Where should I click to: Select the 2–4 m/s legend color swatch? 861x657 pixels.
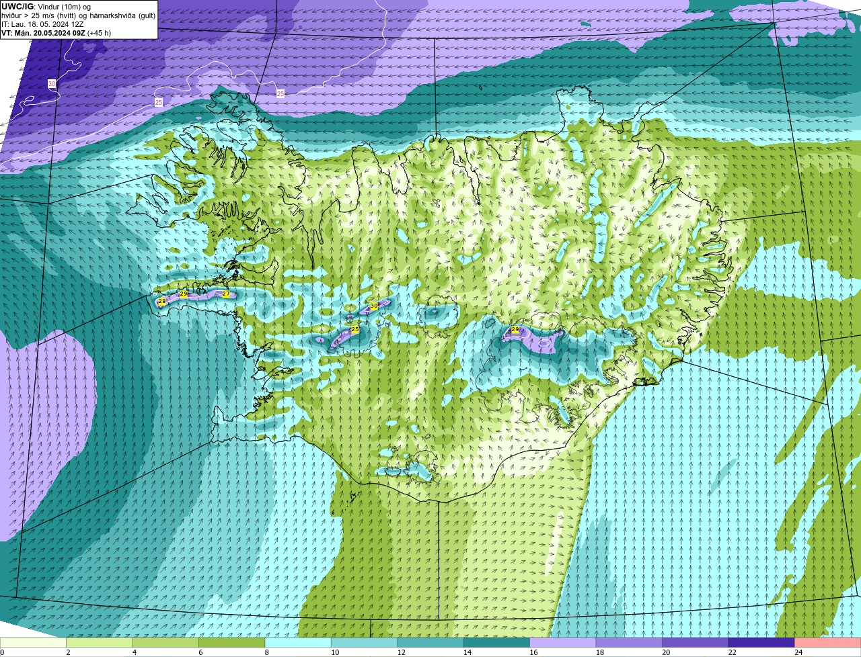point(99,642)
